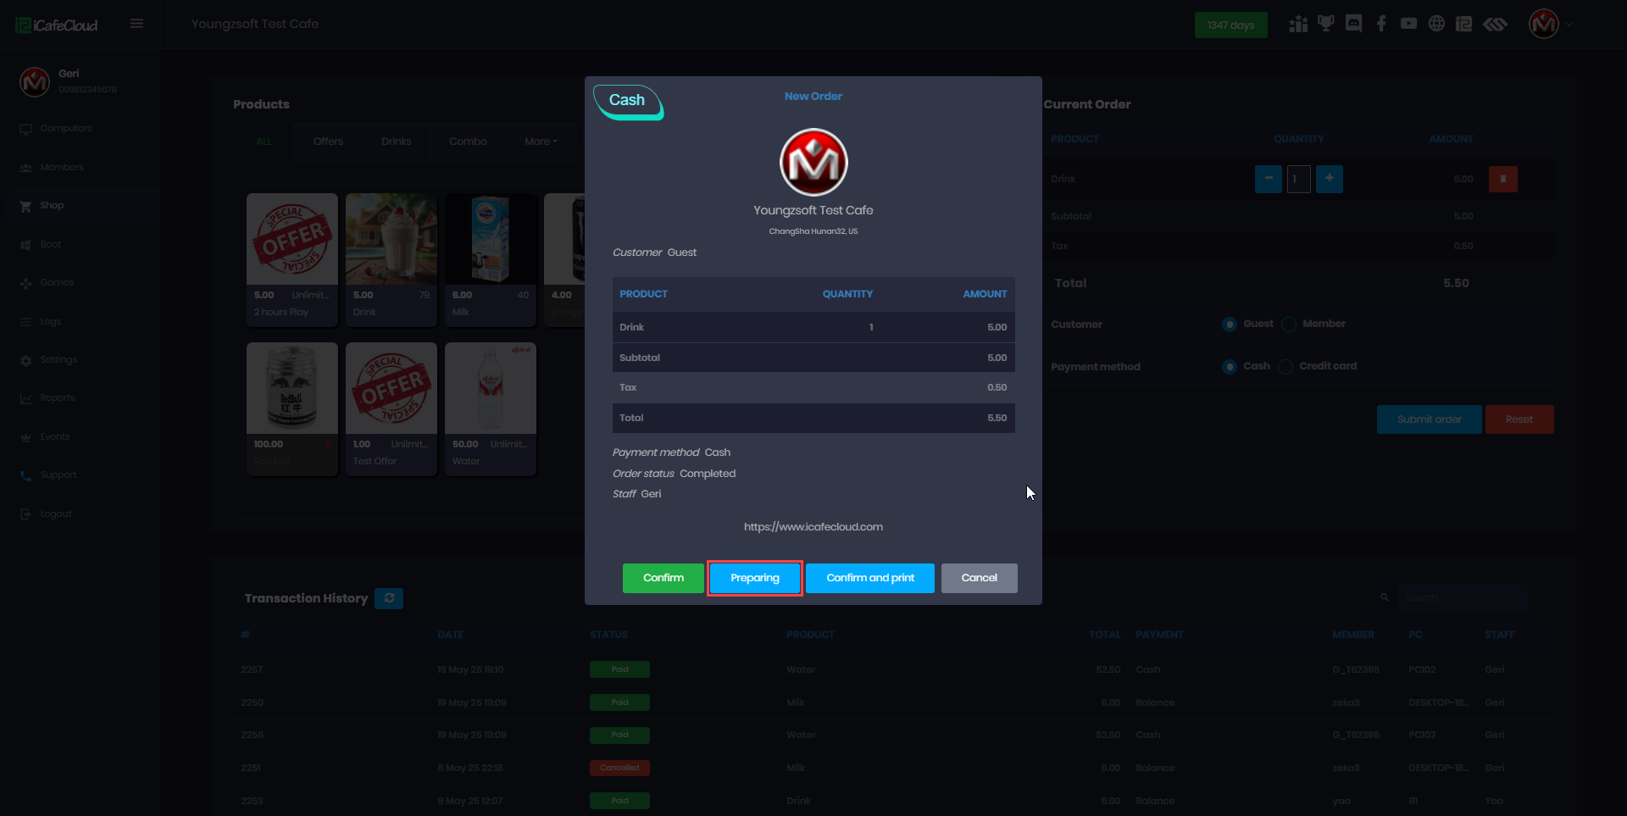Click the iCafe logo icon in the header
The image size is (1627, 816).
1463,24
